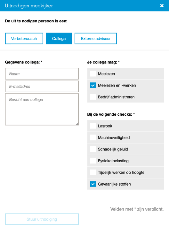Close the Uitnodigen meekijker dialog
The height and width of the screenshot is (230, 169).
(x=162, y=5)
